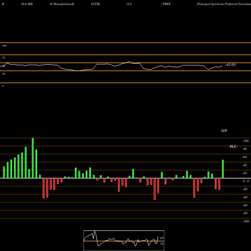Click the MR label above the histogram

(x=224, y=131)
